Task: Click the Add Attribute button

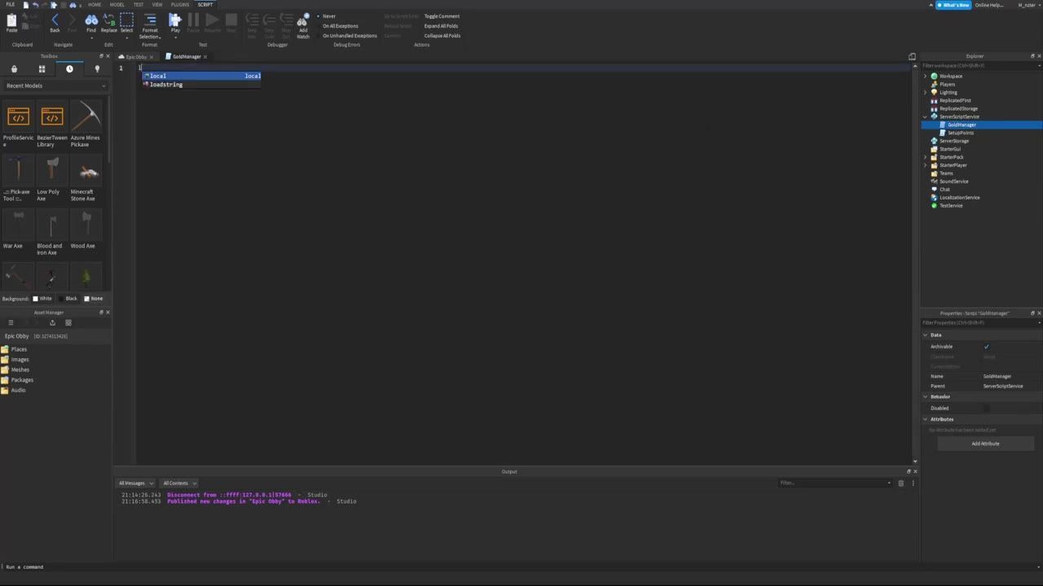Action: pyautogui.click(x=985, y=444)
